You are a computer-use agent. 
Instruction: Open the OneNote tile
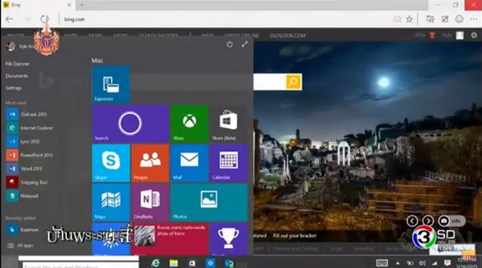[x=150, y=202]
